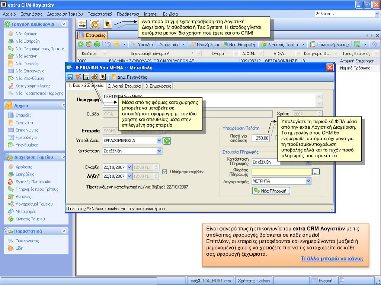This screenshot has height=285, width=381.
Task: Click Νέα Χρέωση in companies toolbar
Action: point(205,45)
